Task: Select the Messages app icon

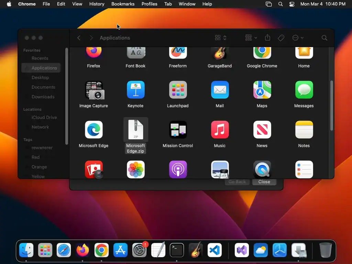Action: (304, 90)
